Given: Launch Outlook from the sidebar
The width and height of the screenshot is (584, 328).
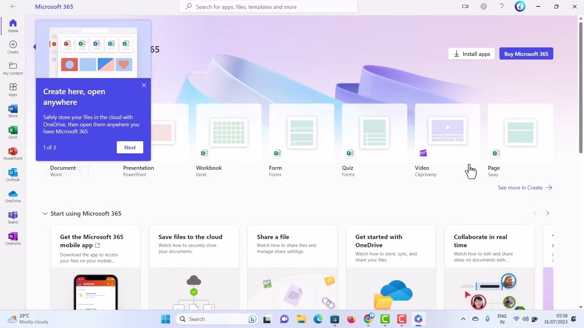Looking at the screenshot, I should 13,175.
